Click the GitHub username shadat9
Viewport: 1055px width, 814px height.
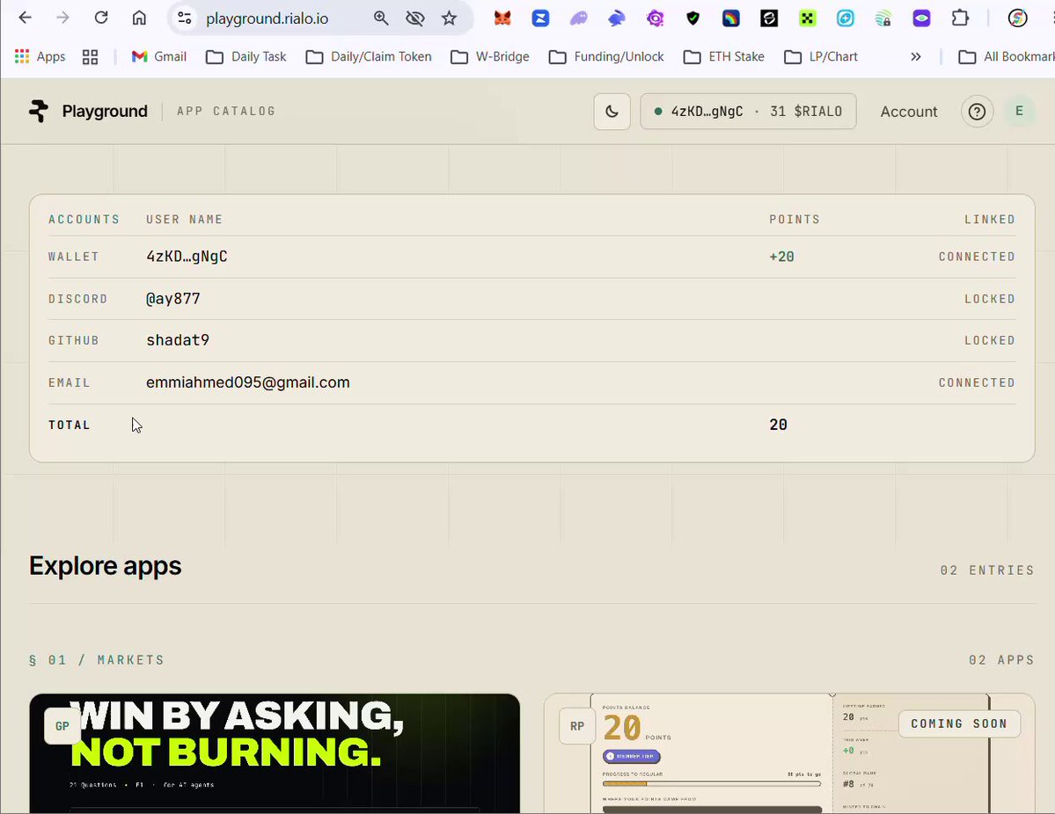click(178, 340)
